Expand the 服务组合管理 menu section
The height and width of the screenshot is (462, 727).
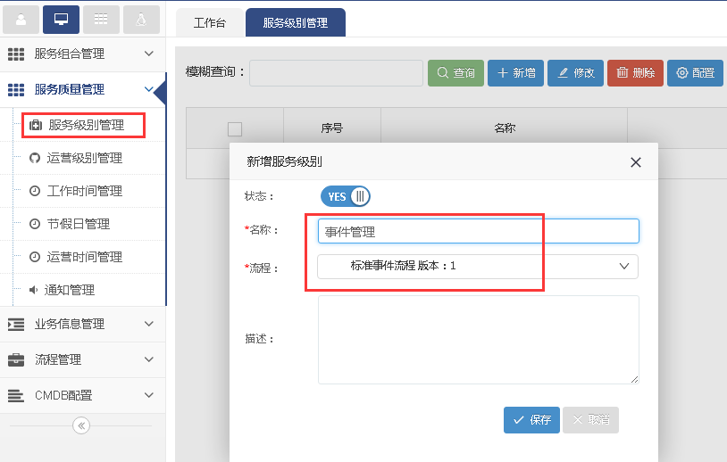tap(82, 54)
